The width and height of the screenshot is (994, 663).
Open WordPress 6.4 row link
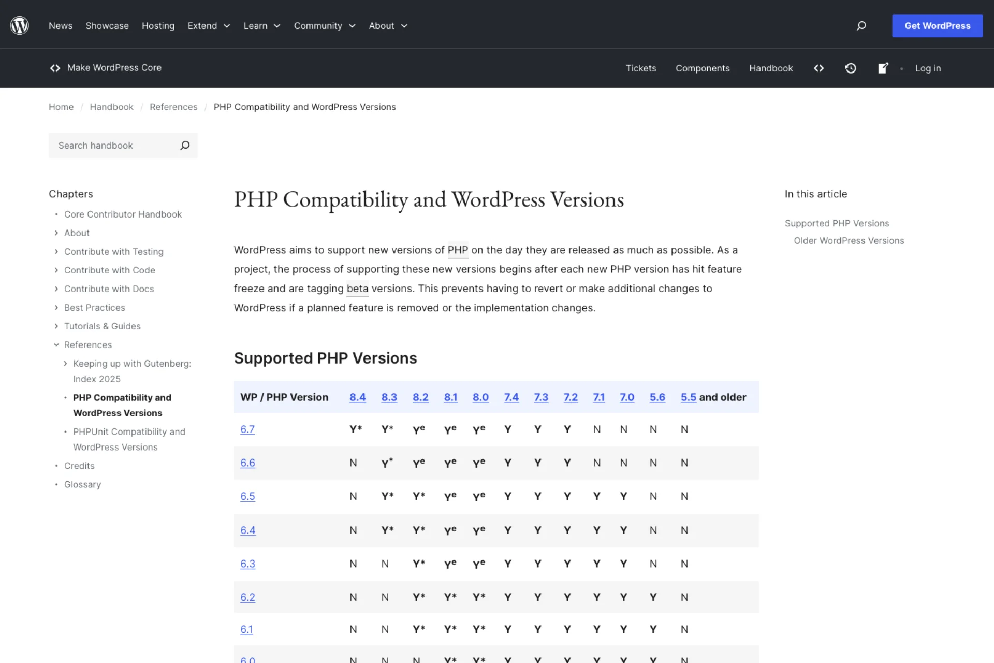tap(247, 530)
